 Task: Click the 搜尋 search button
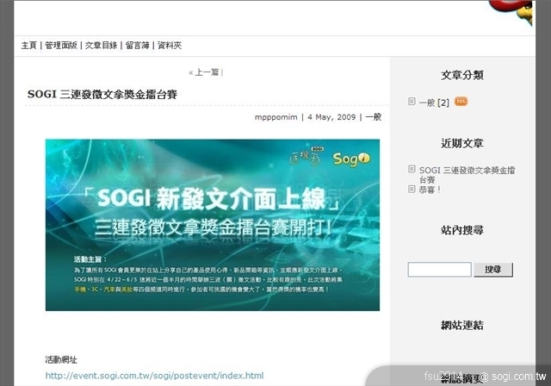point(493,270)
